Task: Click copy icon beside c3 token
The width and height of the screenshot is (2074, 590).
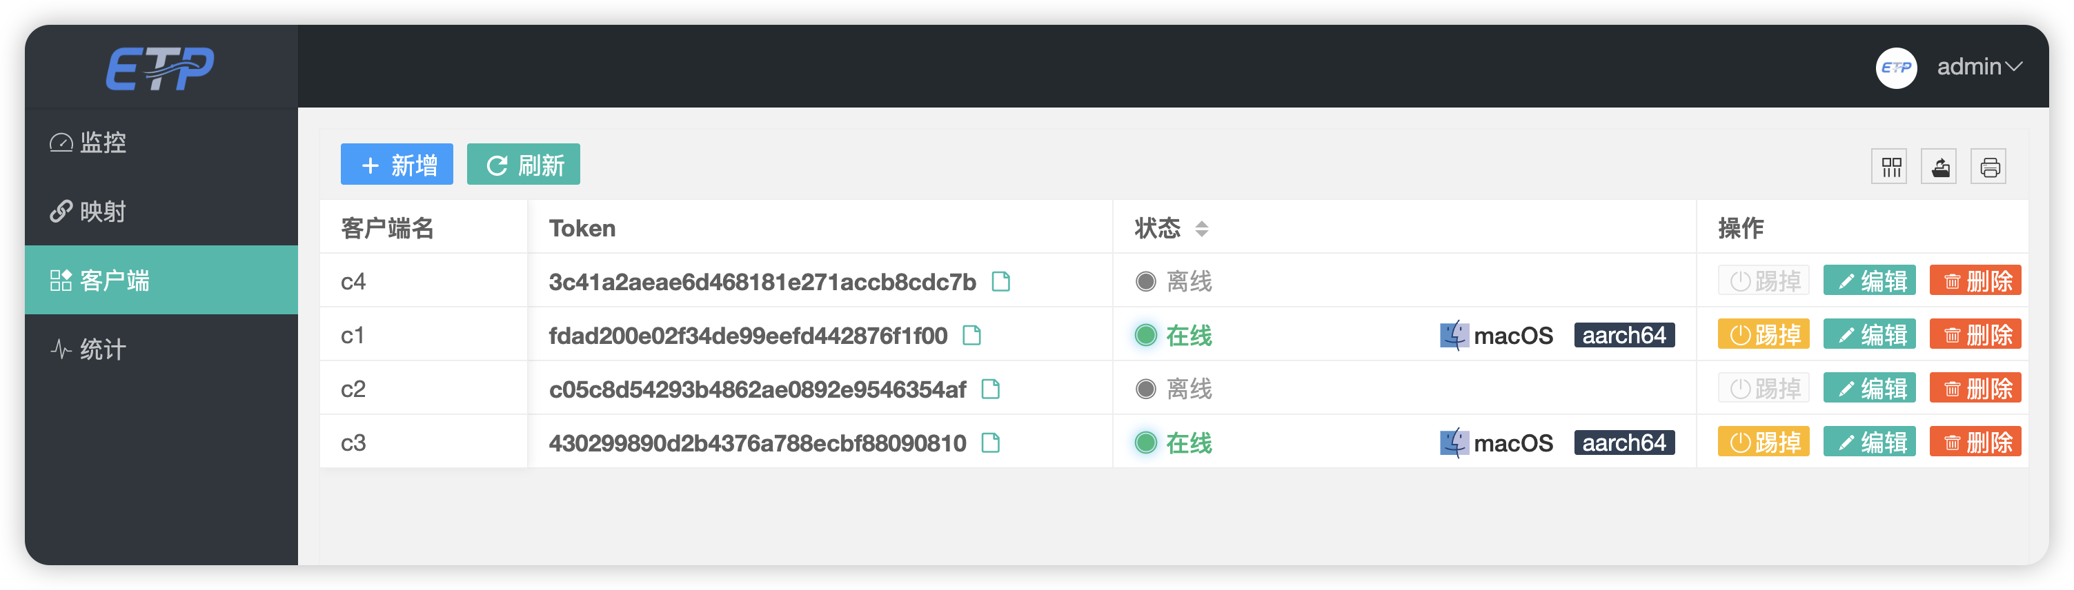Action: pyautogui.click(x=990, y=443)
